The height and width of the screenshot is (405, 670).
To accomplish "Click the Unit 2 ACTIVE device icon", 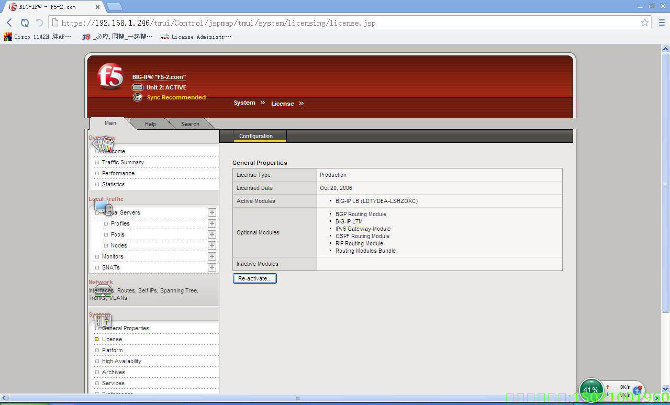I will 137,87.
